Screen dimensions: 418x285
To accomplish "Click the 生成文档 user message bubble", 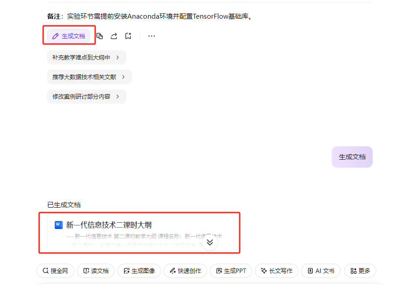I will pos(352,157).
